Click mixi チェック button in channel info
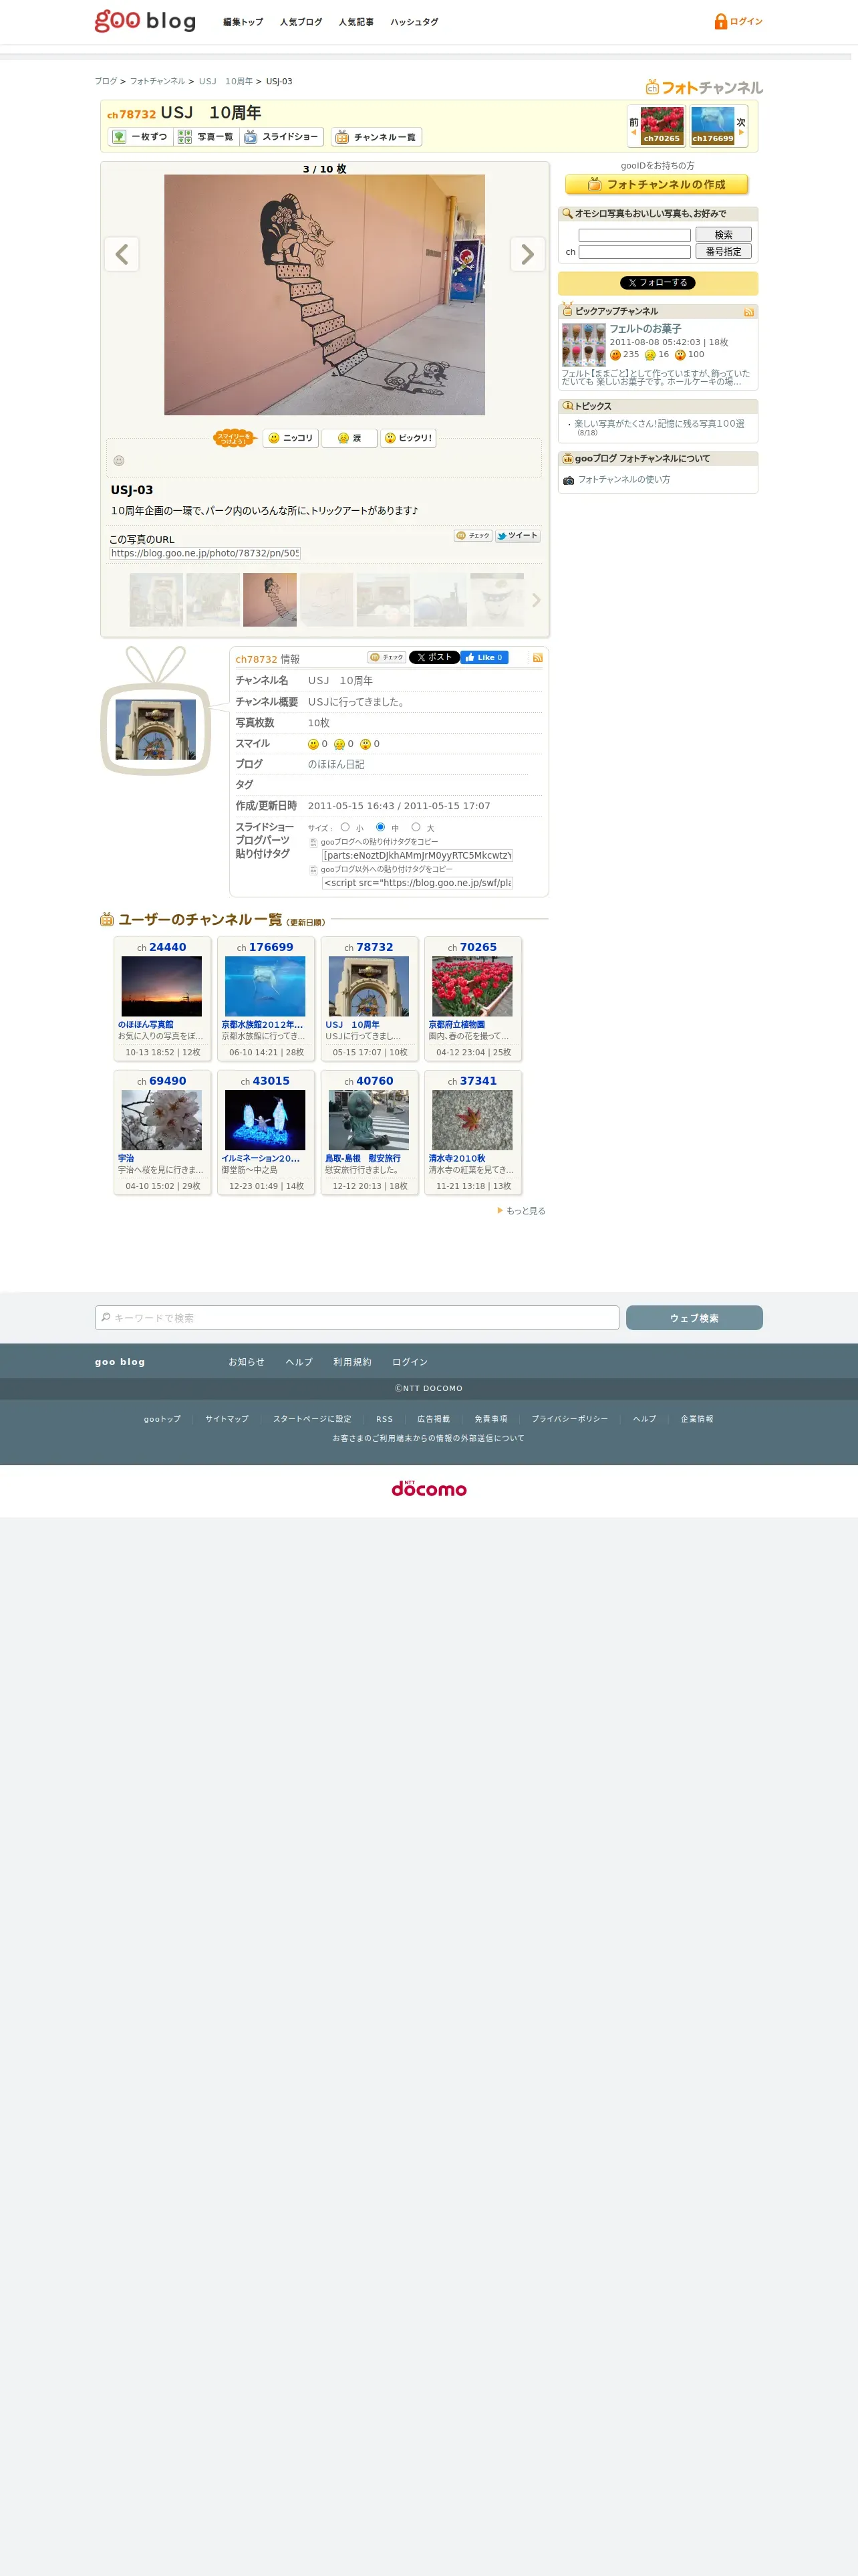 (386, 657)
